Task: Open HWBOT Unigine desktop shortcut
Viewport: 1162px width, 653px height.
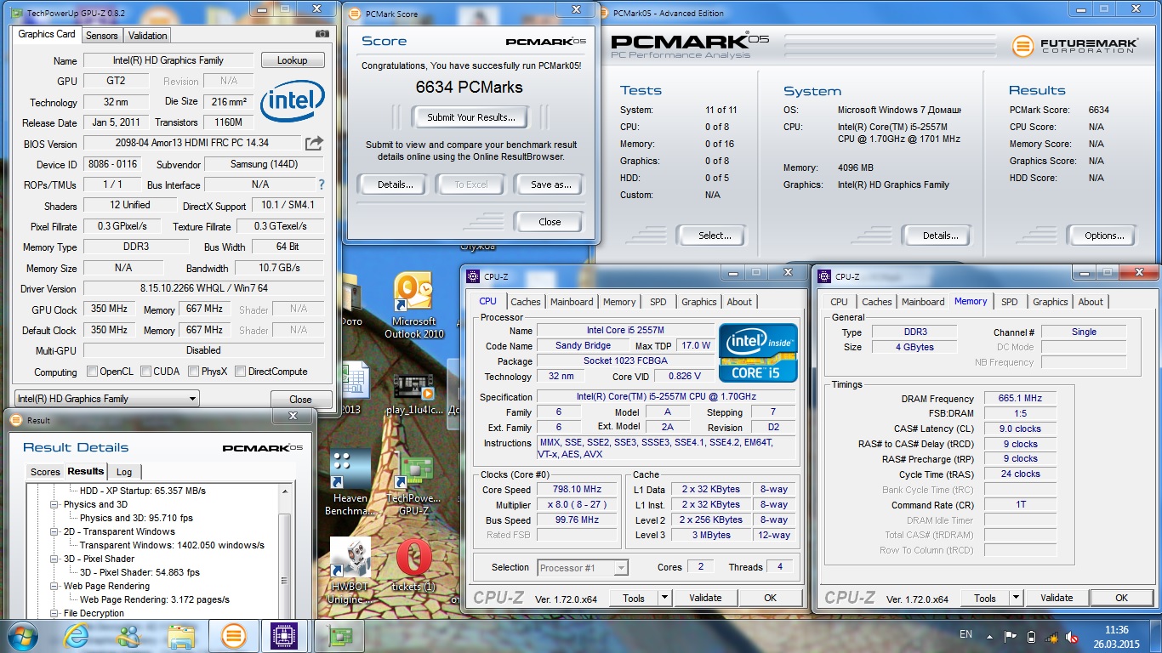Action: (350, 570)
